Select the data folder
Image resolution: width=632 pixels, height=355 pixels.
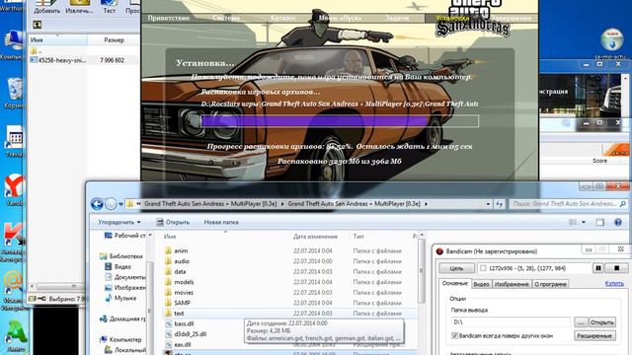click(176, 272)
